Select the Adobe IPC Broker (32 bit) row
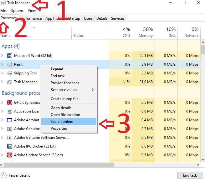The height and width of the screenshot is (181, 205). [x=100, y=146]
